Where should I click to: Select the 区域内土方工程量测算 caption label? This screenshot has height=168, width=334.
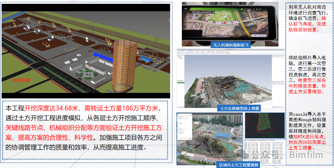238,165
